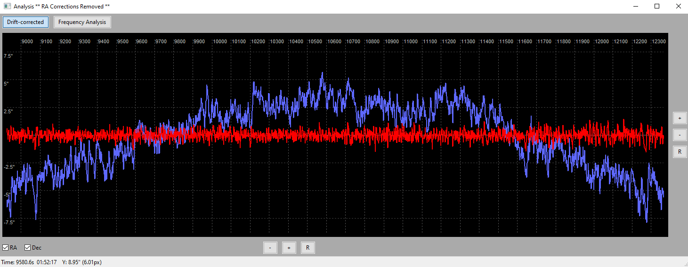Click the 12000 time axis label

(602, 41)
